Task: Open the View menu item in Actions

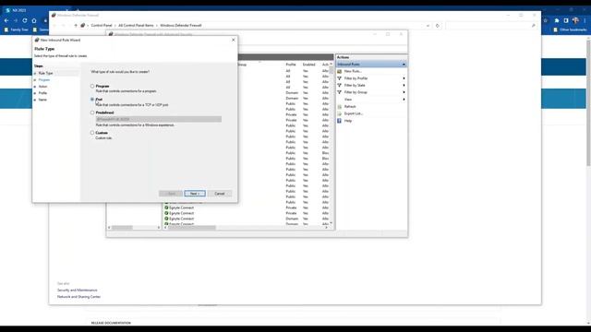Action: tap(348, 100)
